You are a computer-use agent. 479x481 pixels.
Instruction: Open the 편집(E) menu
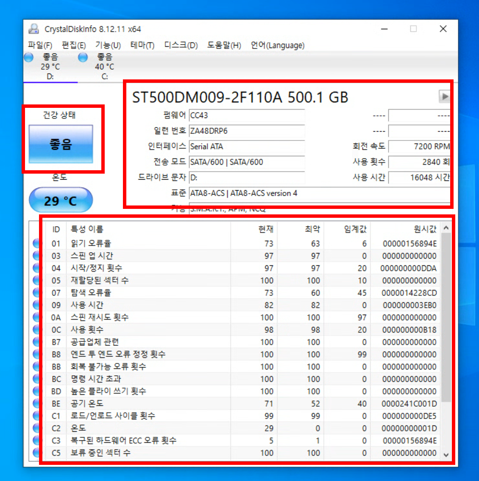click(x=73, y=45)
